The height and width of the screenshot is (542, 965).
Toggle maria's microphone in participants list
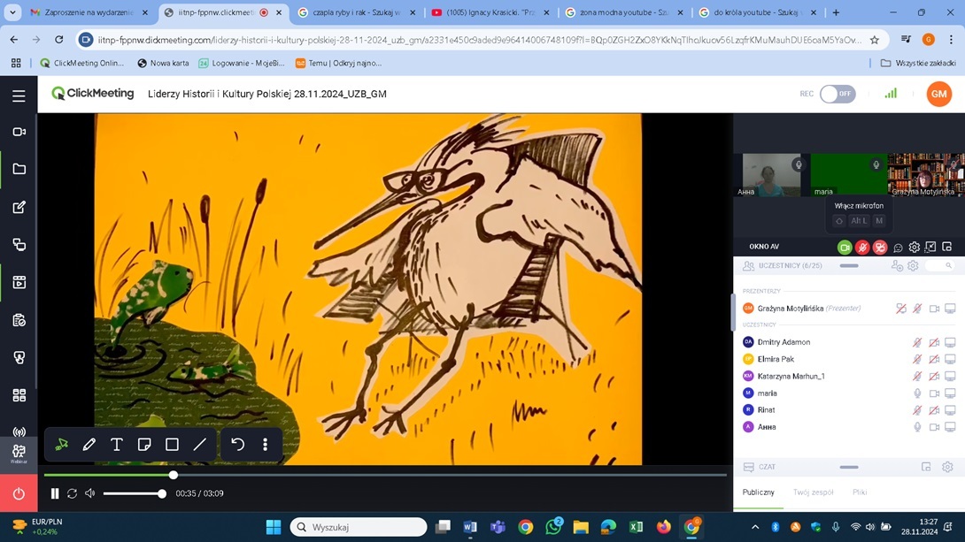(x=917, y=393)
